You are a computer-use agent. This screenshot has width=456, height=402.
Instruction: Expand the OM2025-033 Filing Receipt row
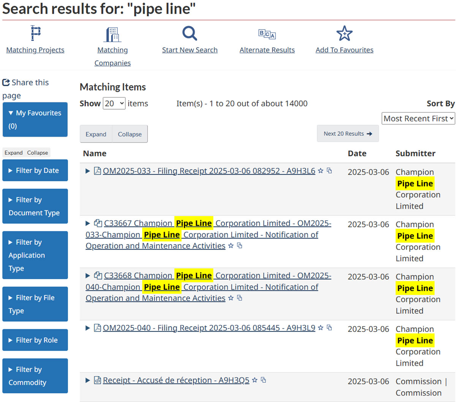(x=88, y=171)
